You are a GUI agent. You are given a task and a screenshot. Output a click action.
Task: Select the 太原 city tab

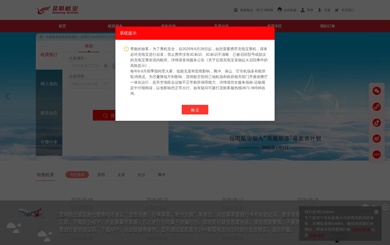point(121,175)
